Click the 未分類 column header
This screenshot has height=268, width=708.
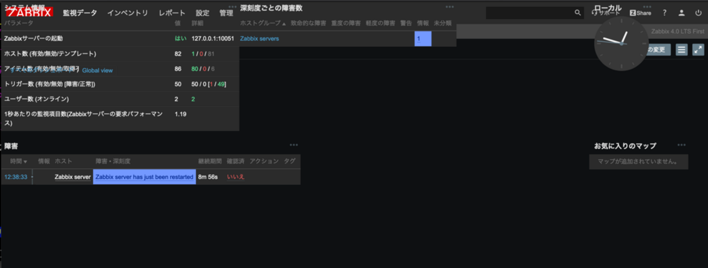(443, 23)
